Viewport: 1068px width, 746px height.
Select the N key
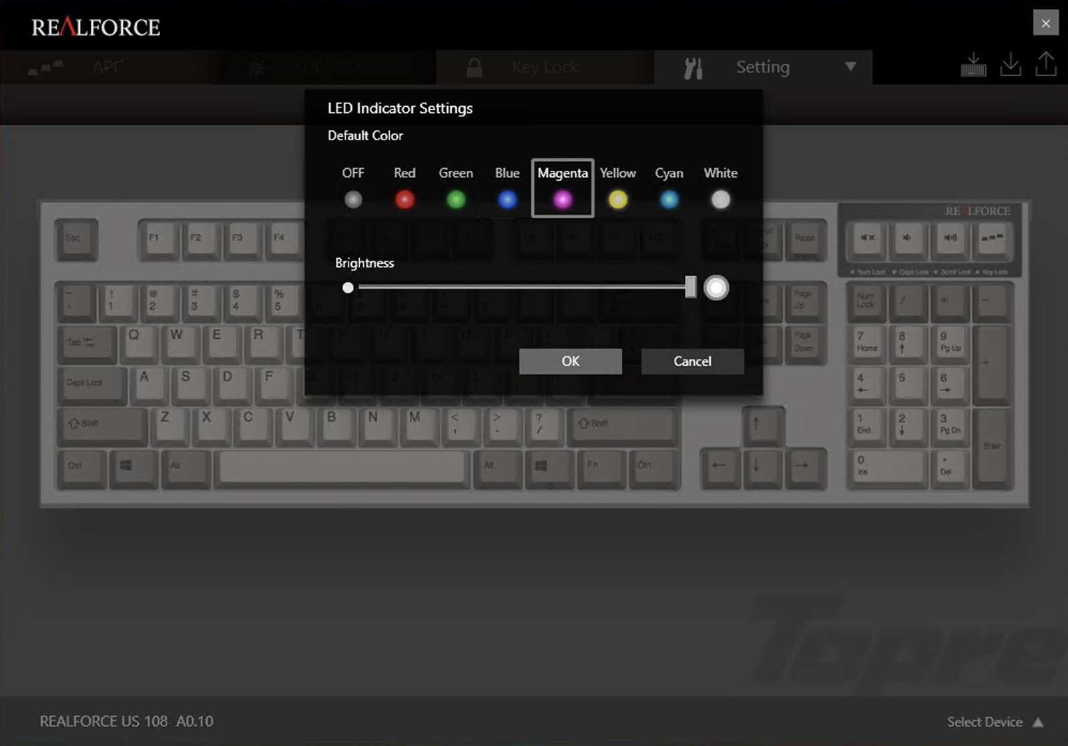pyautogui.click(x=378, y=427)
